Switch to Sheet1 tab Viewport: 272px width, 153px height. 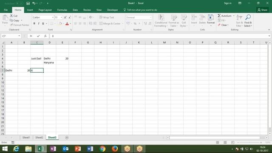pyautogui.click(x=26, y=138)
